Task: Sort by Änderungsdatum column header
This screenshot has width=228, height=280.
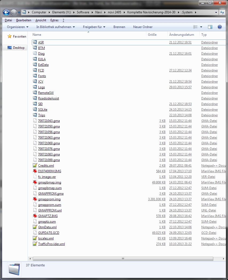Action: 182,35
